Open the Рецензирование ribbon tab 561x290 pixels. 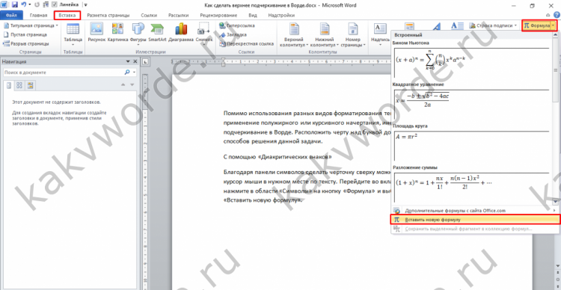(218, 16)
